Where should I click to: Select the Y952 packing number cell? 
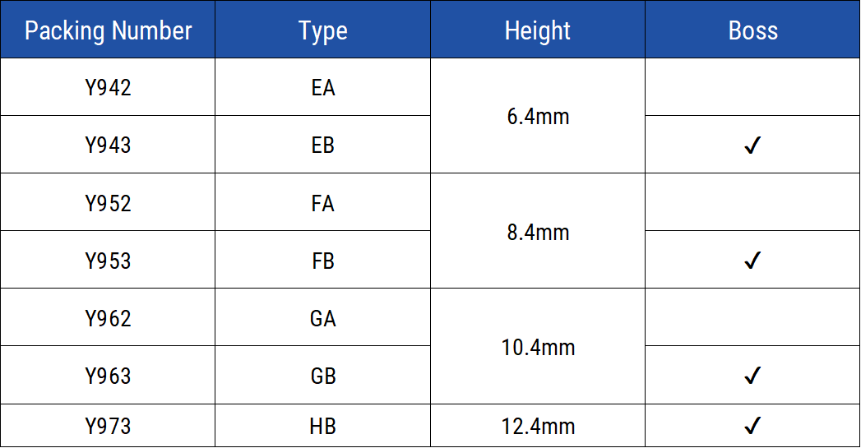108,202
